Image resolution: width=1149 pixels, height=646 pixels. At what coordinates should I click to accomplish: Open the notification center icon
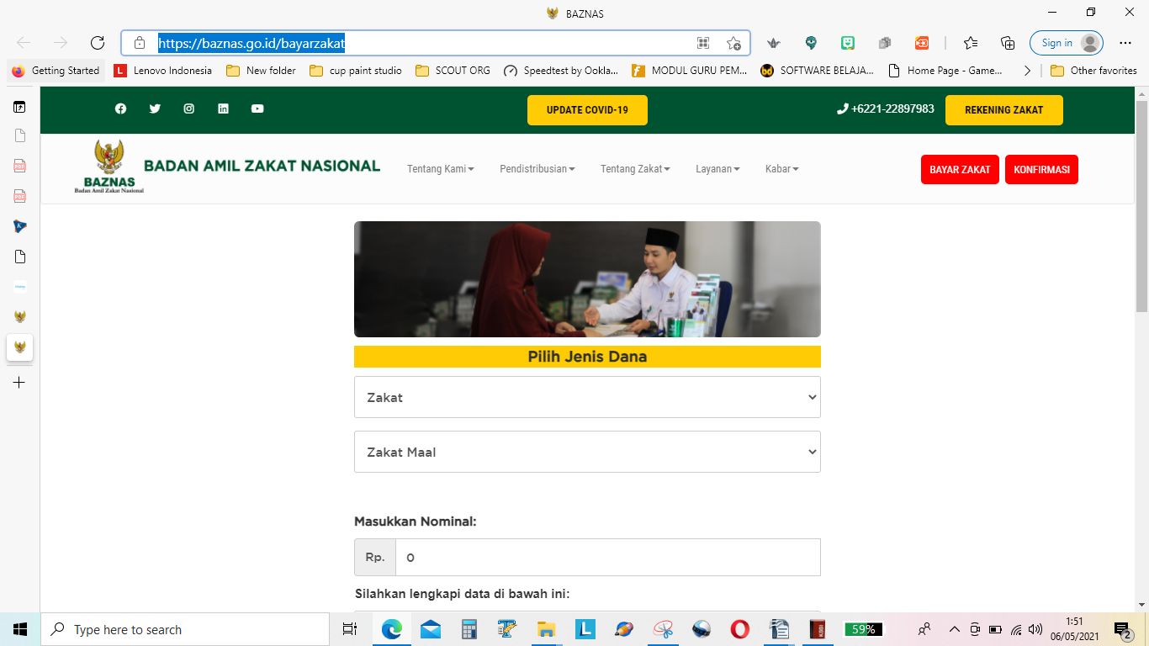pyautogui.click(x=1122, y=629)
